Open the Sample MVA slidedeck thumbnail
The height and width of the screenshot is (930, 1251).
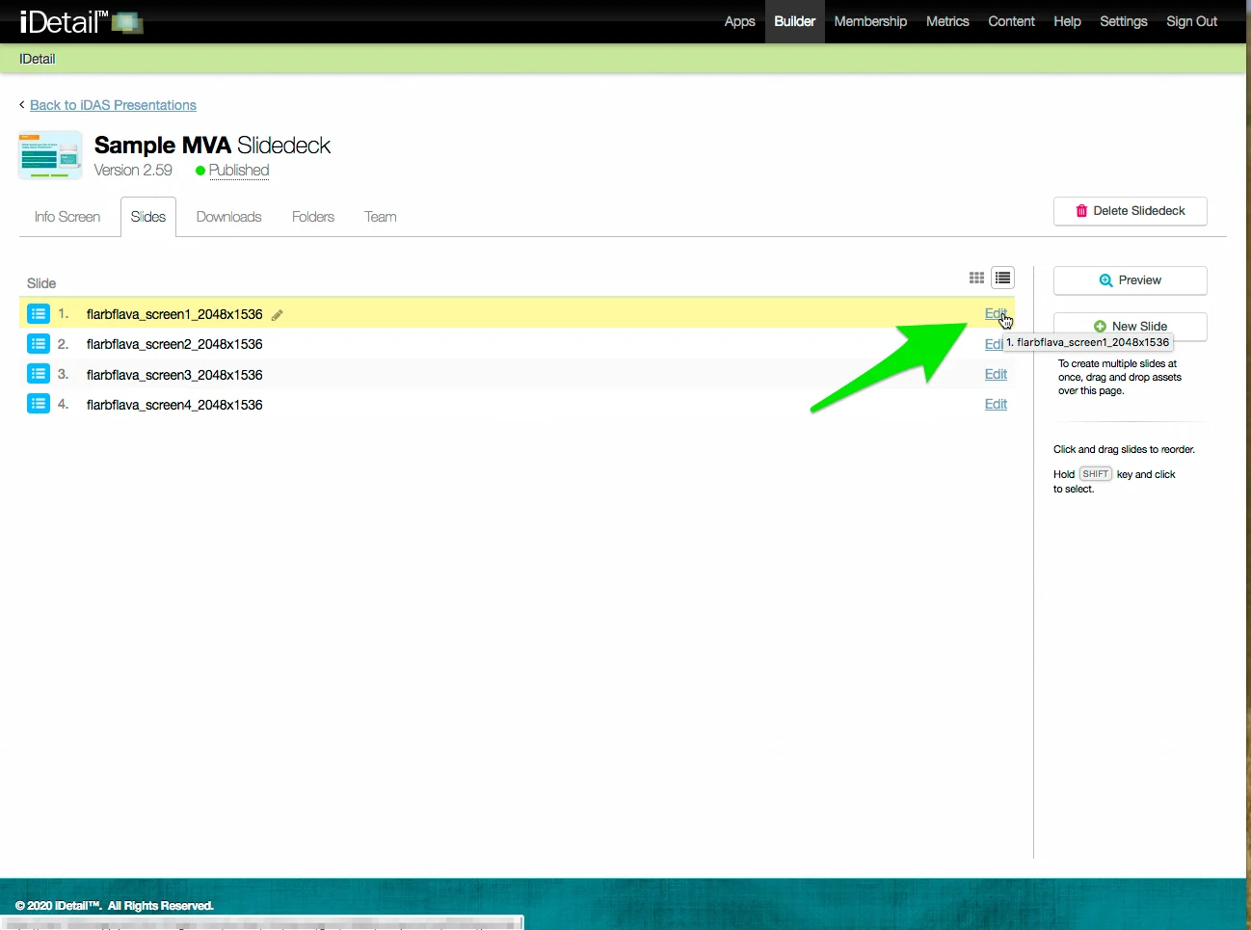click(50, 155)
